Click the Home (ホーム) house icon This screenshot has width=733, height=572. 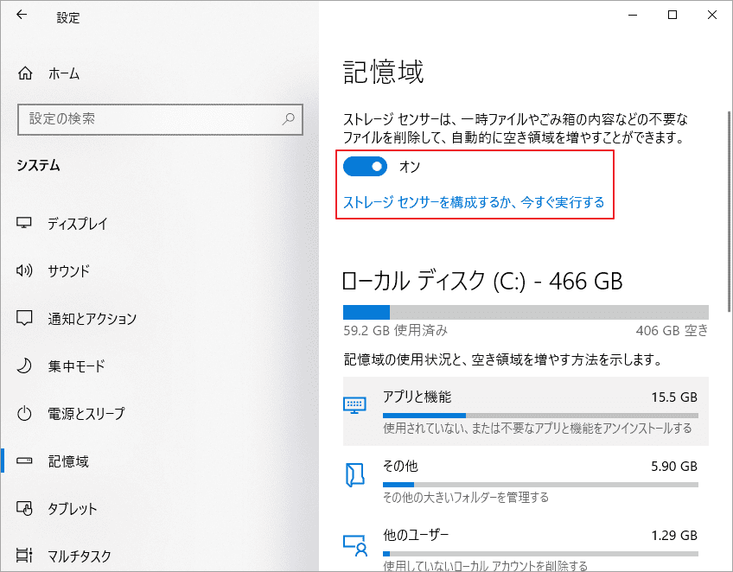(x=25, y=73)
